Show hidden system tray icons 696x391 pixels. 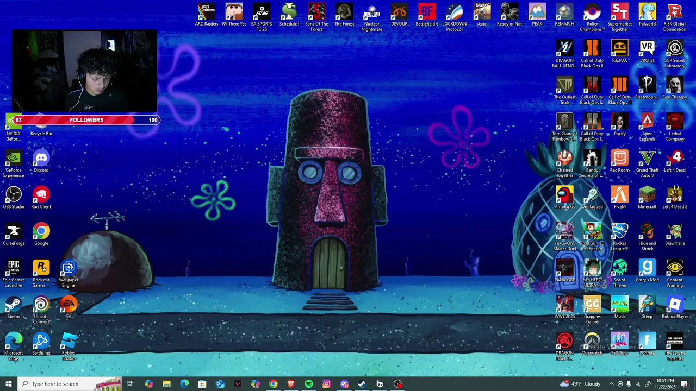[611, 384]
